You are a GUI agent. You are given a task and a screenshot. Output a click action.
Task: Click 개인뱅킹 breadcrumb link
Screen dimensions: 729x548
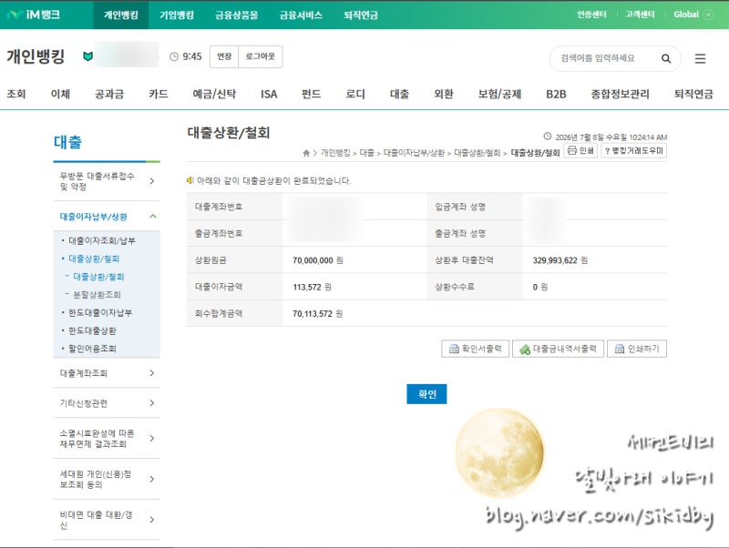point(335,153)
